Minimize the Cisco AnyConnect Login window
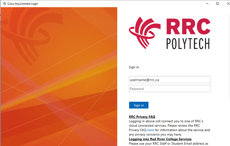The image size is (230, 146). pos(207,4)
